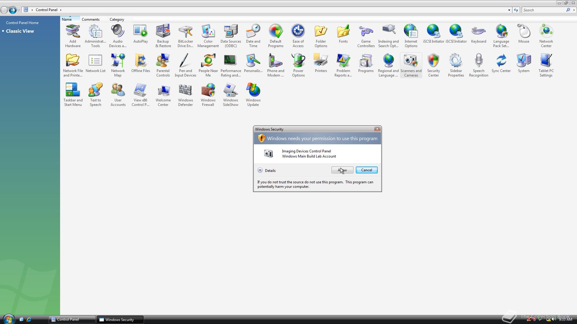Open the Sync Center icon

pos(501,63)
